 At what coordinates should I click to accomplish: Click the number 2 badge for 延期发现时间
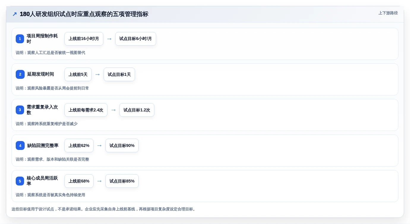point(20,74)
